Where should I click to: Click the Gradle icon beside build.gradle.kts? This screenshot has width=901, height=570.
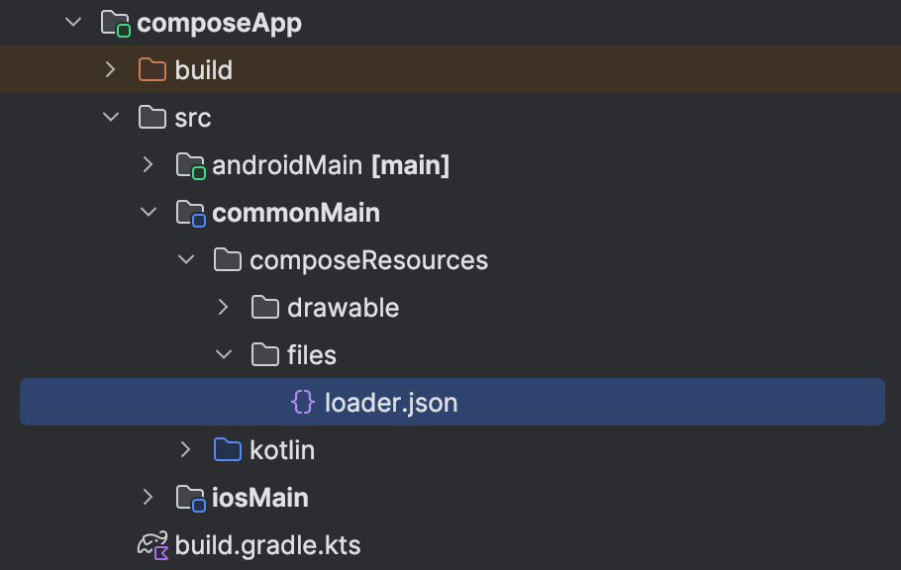(x=150, y=544)
